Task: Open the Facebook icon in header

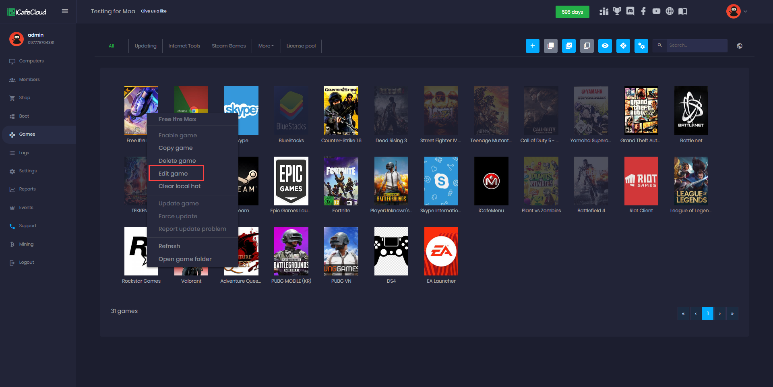Action: pos(643,11)
